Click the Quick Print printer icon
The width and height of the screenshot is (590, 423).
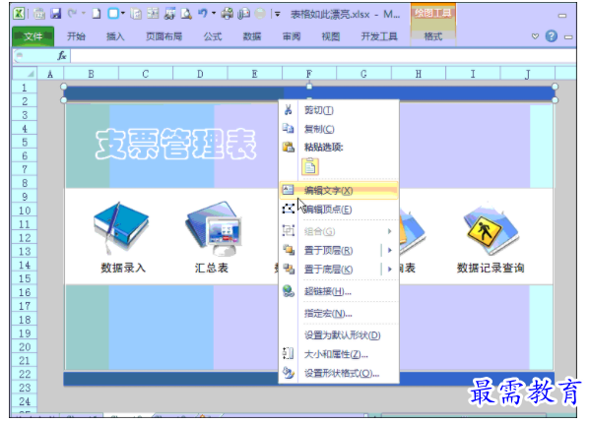(227, 14)
